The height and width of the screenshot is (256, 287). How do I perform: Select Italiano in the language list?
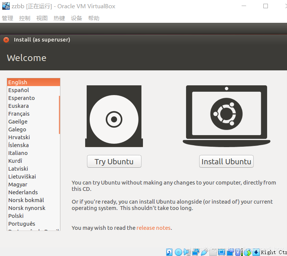(x=33, y=153)
